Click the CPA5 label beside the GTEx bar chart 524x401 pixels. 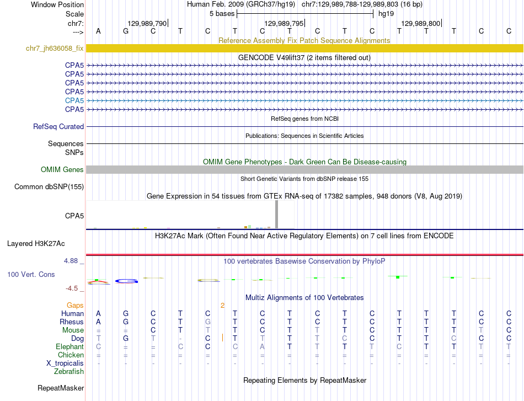point(74,216)
